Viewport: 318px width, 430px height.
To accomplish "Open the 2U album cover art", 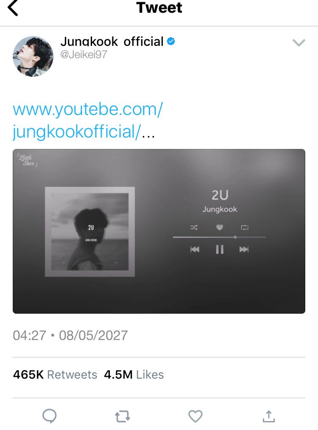I will (90, 232).
